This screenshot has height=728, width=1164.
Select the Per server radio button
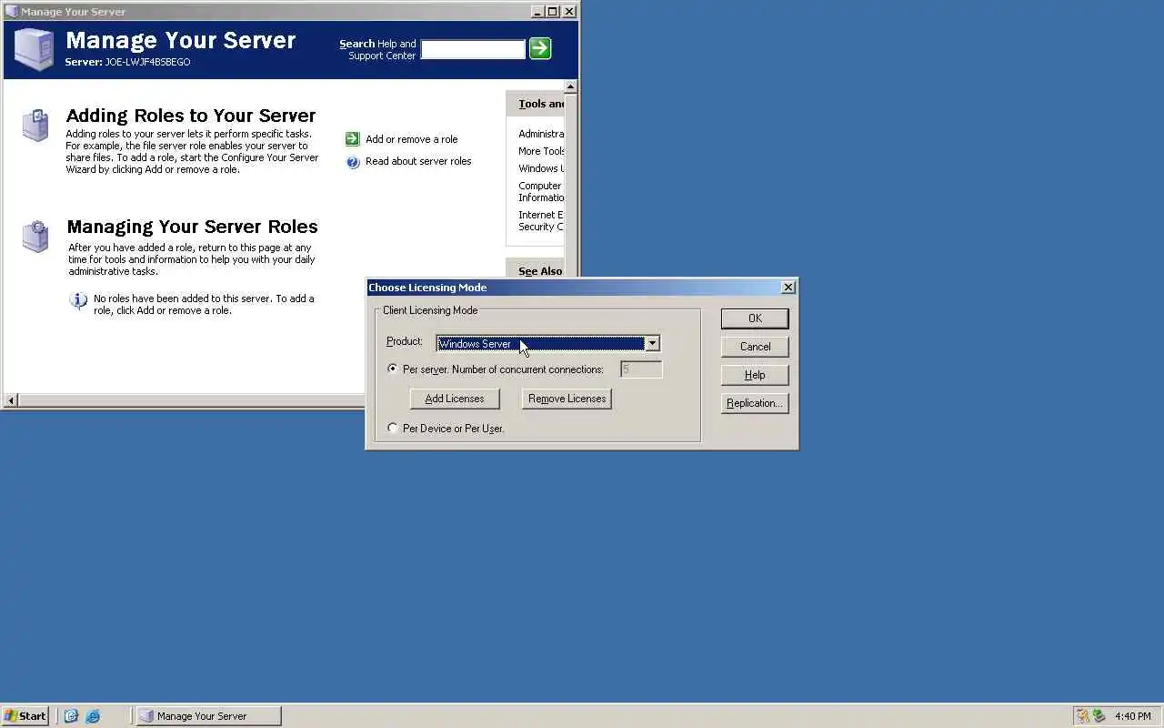tap(393, 369)
